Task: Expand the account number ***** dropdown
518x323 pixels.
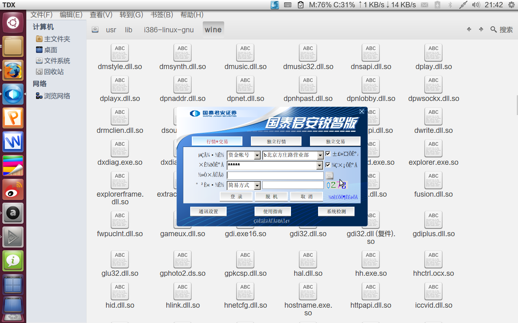Action: (x=320, y=166)
